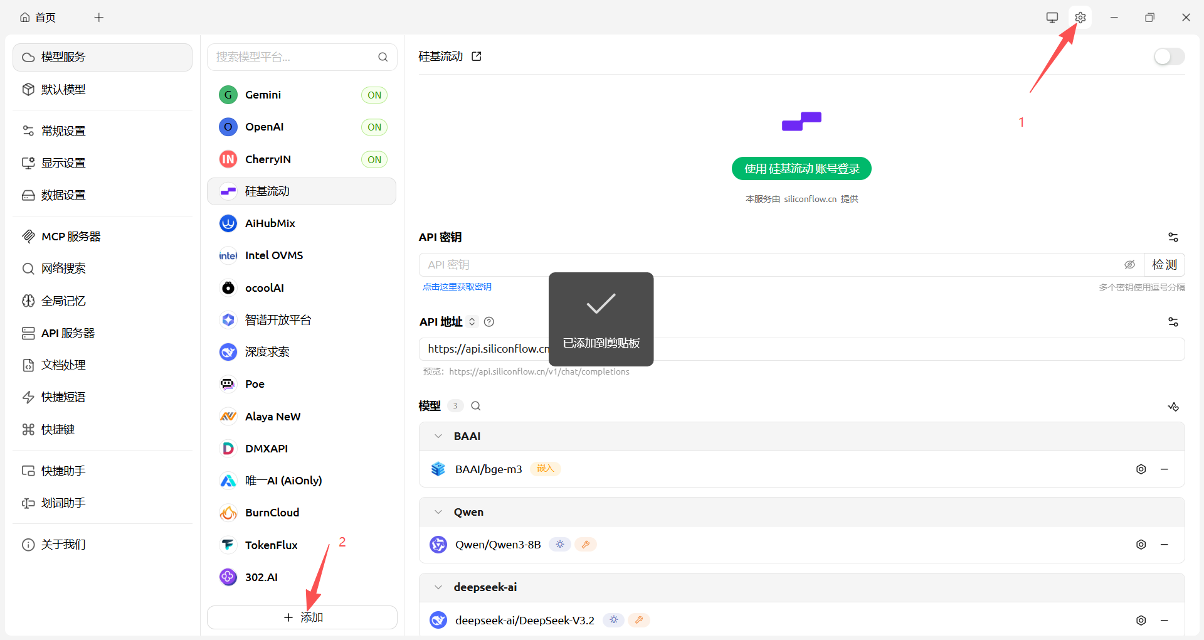Collapse the BAAI model group
The image size is (1204, 640).
[438, 436]
